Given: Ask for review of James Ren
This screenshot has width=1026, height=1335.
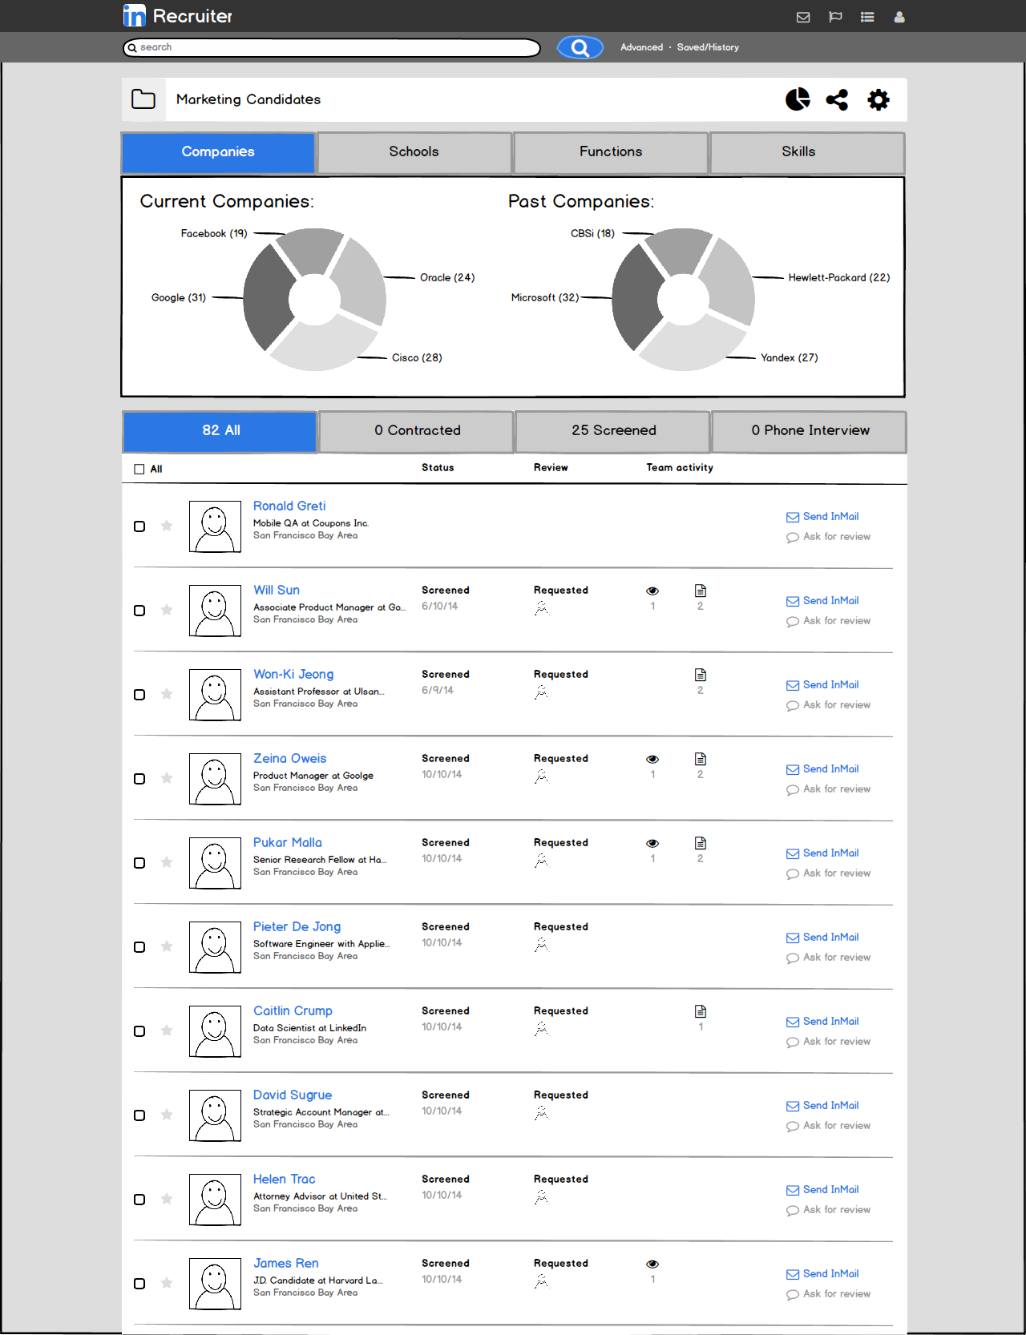Looking at the screenshot, I should click(828, 1294).
